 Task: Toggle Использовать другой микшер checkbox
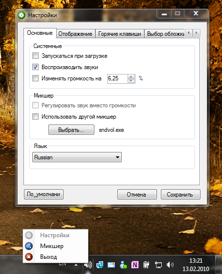[x=35, y=117]
